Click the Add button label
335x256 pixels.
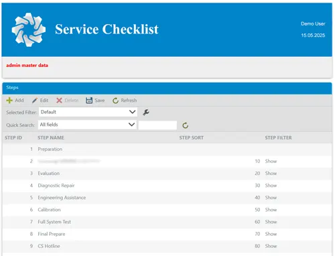click(x=19, y=101)
